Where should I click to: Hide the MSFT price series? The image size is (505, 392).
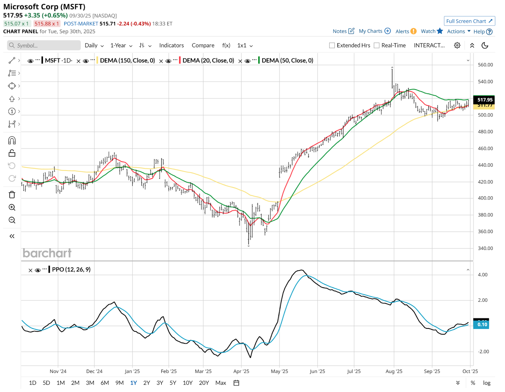click(30, 61)
